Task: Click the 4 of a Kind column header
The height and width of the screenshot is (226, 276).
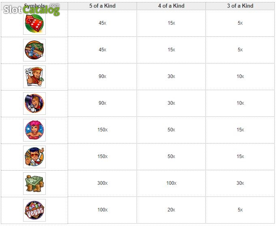Action: [171, 6]
